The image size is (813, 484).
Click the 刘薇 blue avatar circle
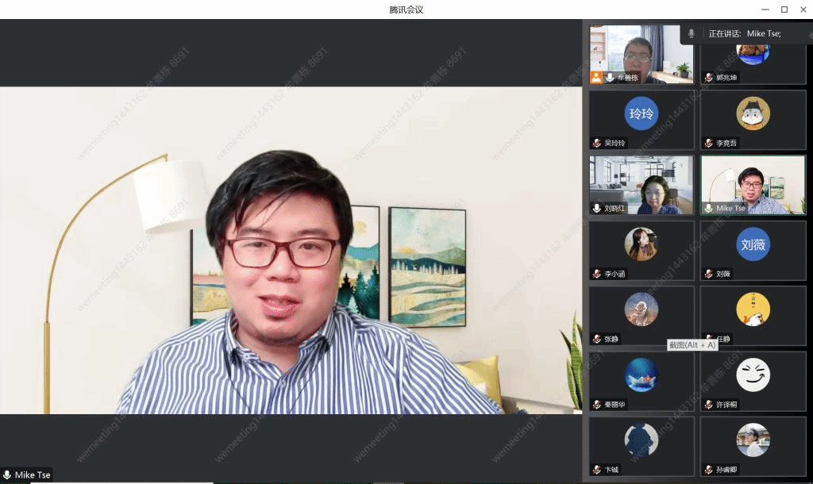[x=753, y=244]
